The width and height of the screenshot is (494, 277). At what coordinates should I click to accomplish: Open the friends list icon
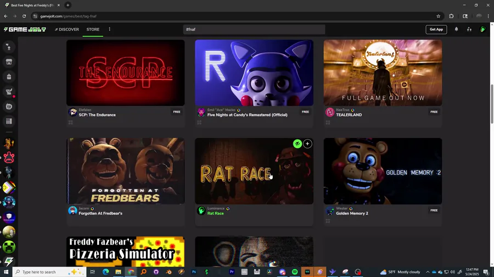click(x=469, y=29)
